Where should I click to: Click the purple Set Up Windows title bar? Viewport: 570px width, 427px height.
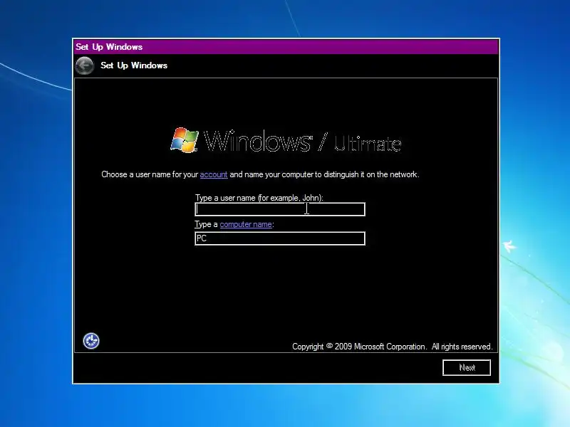click(x=286, y=47)
